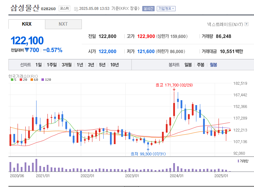Click the 최저 99,300 (07/31) chart marker
The height and width of the screenshot is (187, 254).
[x=148, y=154]
